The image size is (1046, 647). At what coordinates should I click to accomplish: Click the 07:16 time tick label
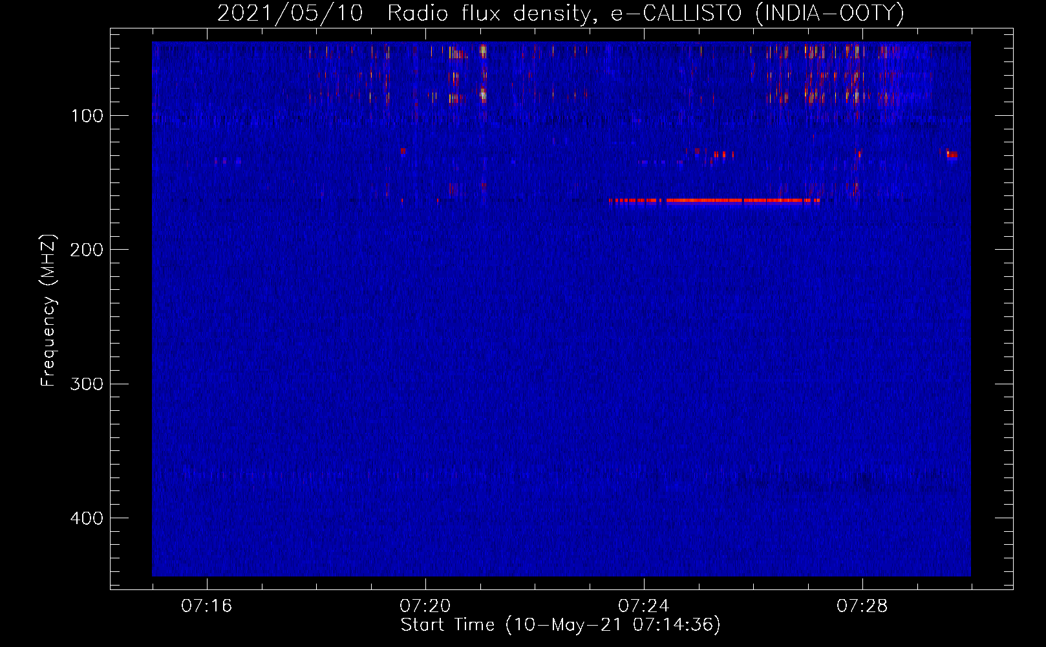pyautogui.click(x=206, y=606)
